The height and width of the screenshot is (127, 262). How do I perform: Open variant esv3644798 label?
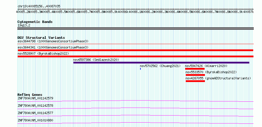(x=53, y=41)
